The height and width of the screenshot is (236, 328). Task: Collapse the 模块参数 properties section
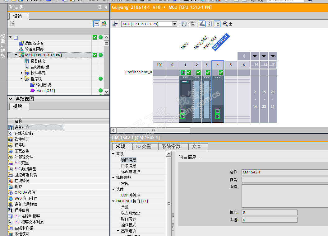point(113,177)
